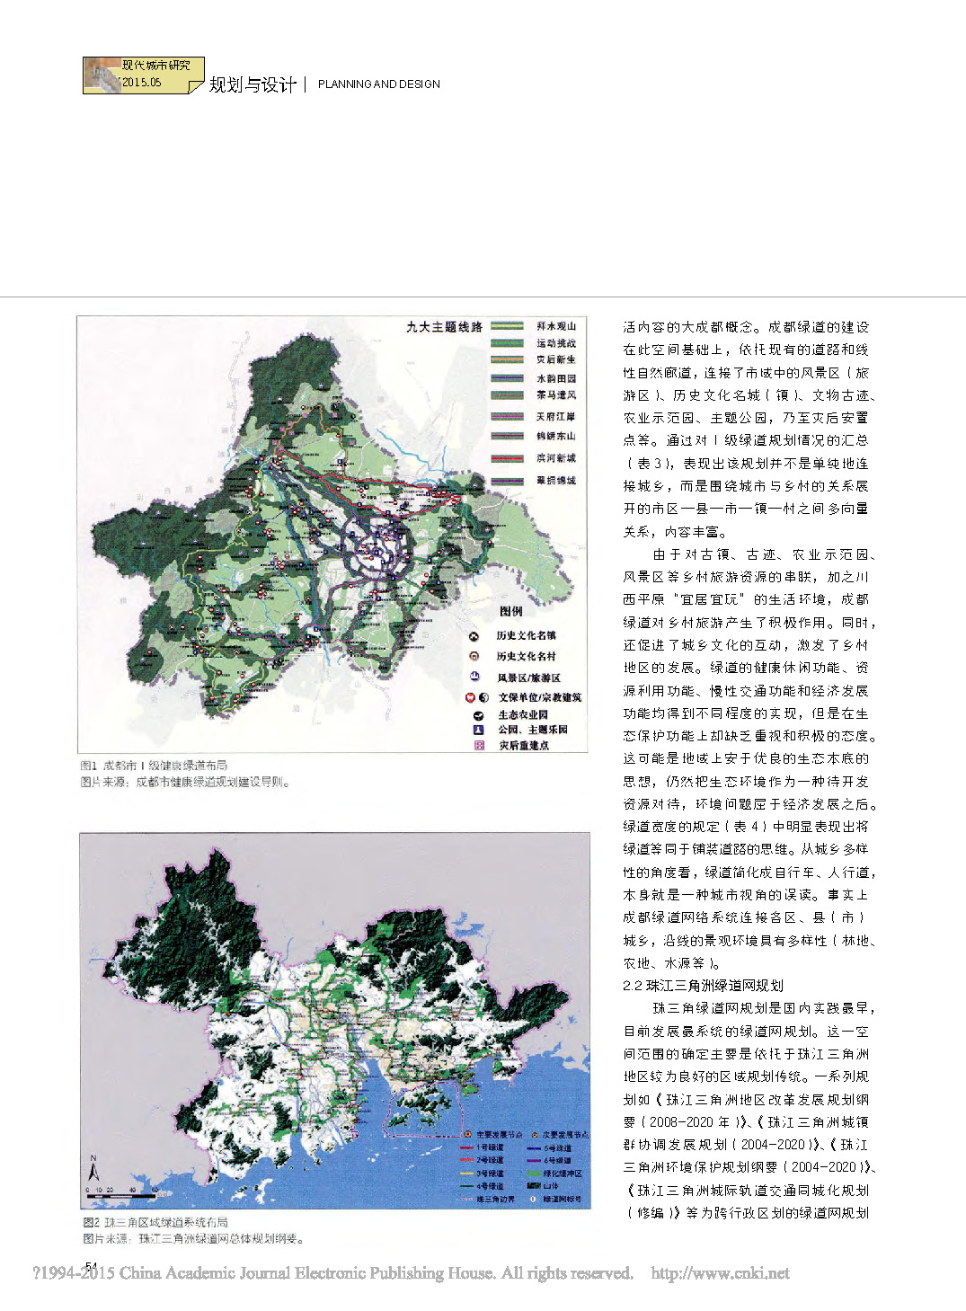Click the China Academic Journal copyright notice

tap(332, 1273)
